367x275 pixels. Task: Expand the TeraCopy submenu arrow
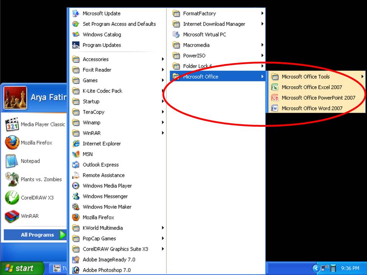tap(163, 112)
